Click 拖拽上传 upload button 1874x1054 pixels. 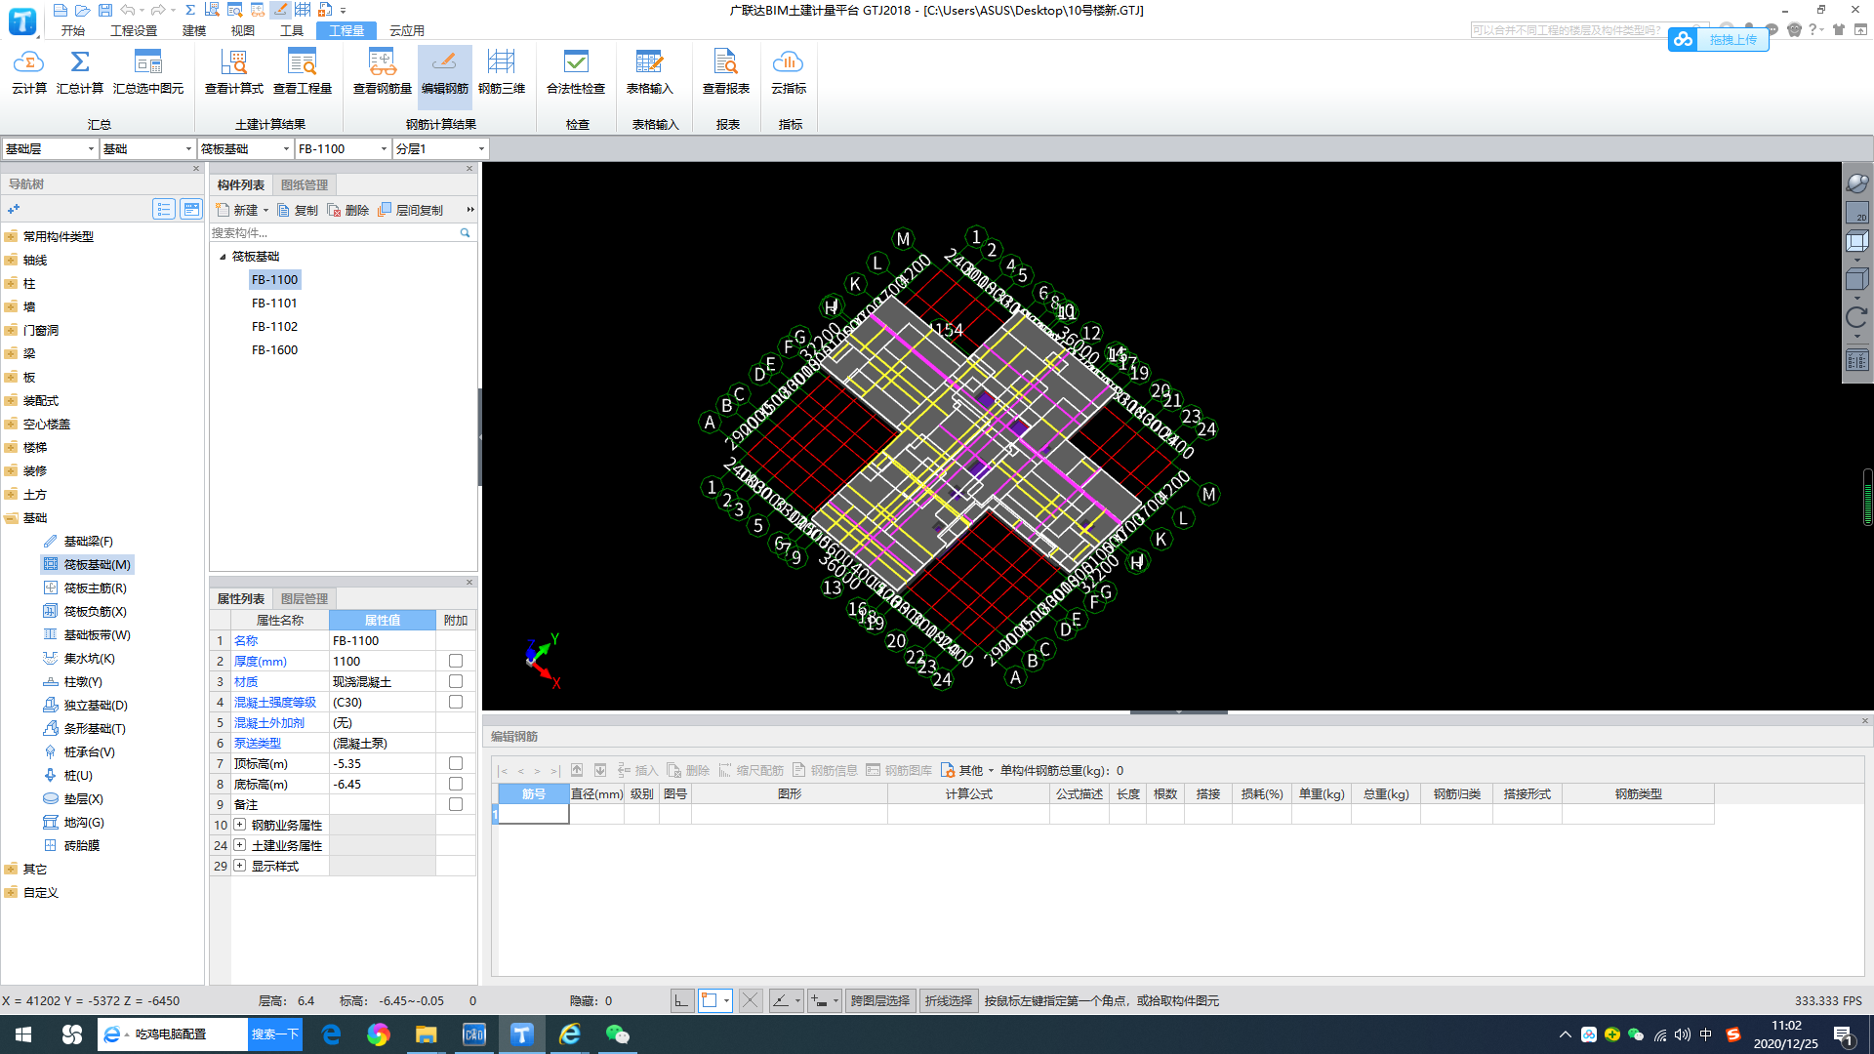click(1719, 39)
